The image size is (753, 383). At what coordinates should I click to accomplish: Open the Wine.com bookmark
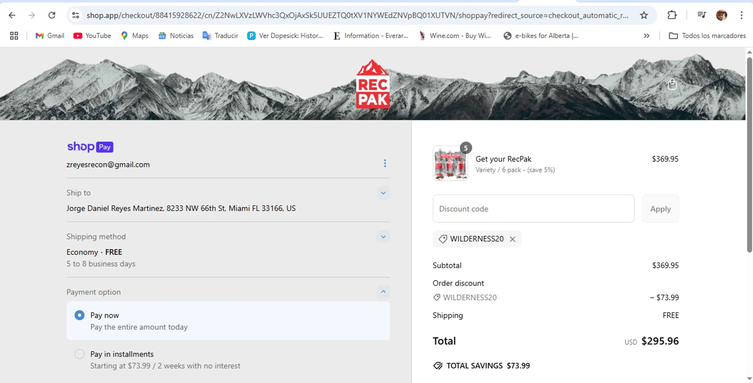point(455,36)
